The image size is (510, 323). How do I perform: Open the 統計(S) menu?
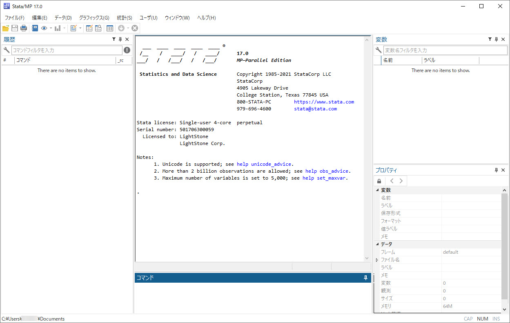coord(125,18)
